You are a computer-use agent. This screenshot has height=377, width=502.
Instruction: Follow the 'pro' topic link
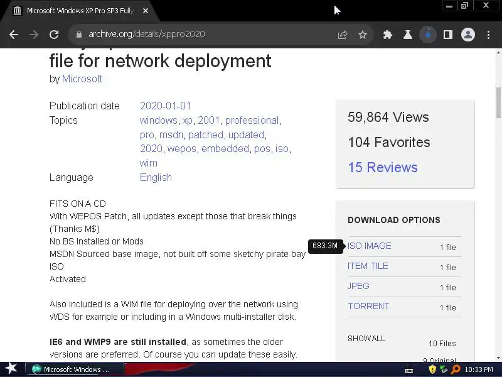pos(147,135)
